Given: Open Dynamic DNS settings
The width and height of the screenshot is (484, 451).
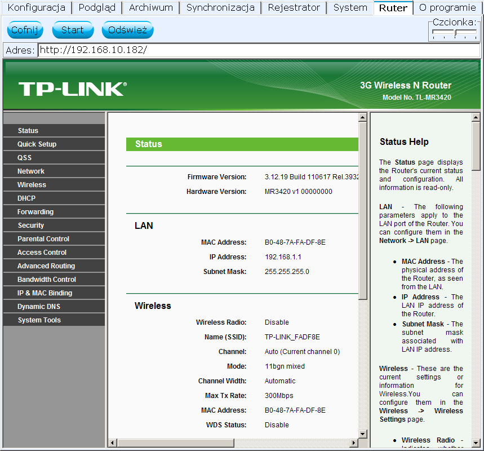Looking at the screenshot, I should pyautogui.click(x=54, y=307).
